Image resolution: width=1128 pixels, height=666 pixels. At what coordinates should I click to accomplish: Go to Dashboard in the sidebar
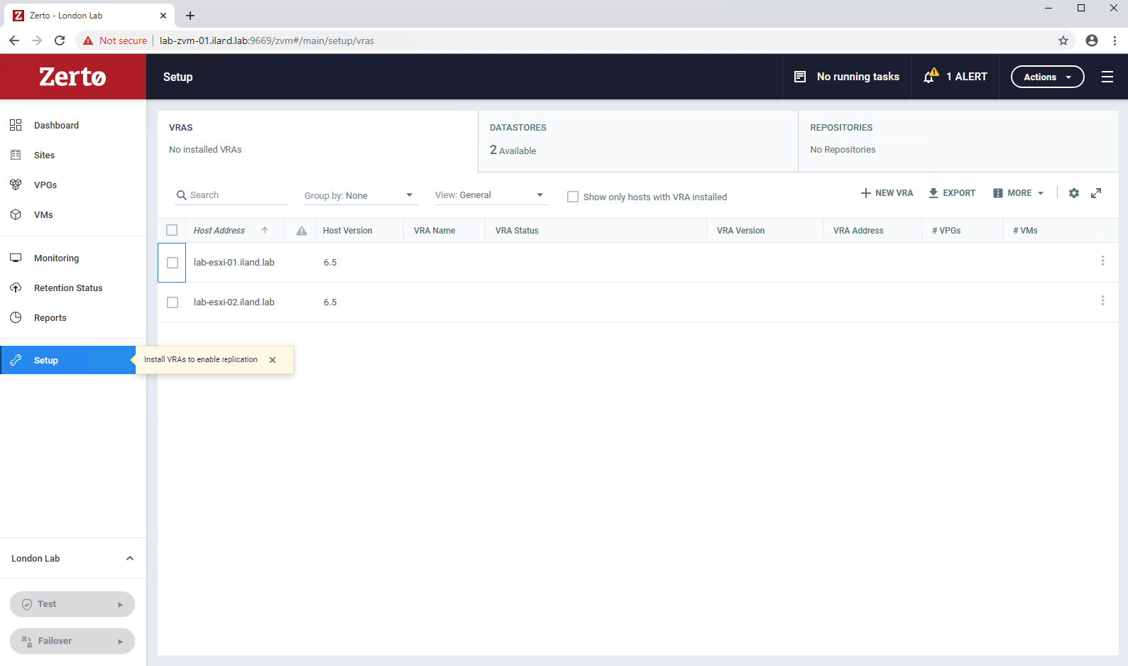[56, 126]
